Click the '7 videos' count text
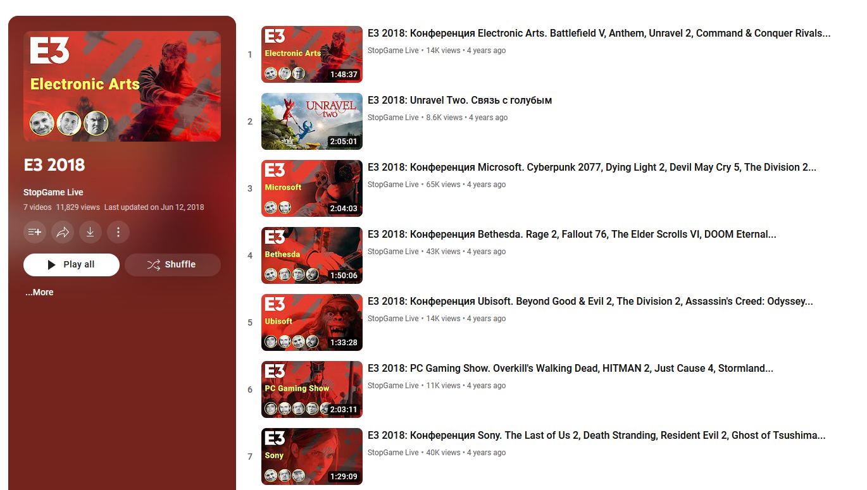The height and width of the screenshot is (490, 867). click(x=37, y=207)
